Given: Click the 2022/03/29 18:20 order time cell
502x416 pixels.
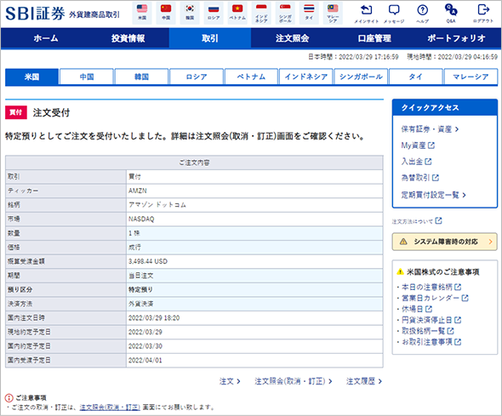Looking at the screenshot, I should click(x=254, y=318).
